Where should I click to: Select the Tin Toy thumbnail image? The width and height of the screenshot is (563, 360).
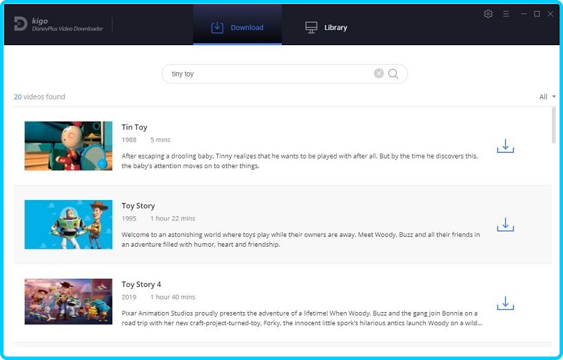pyautogui.click(x=68, y=146)
